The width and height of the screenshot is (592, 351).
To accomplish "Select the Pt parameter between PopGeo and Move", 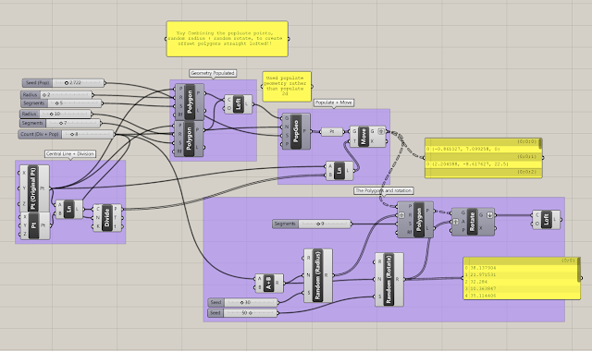I will click(x=332, y=131).
